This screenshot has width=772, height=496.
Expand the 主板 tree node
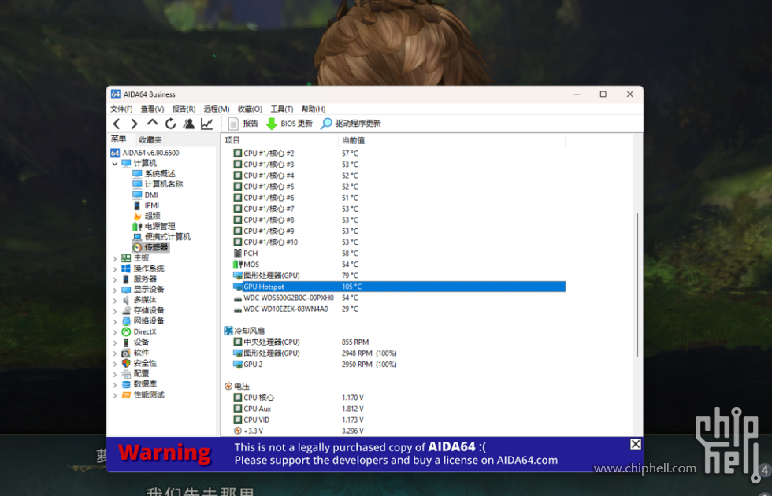click(115, 258)
